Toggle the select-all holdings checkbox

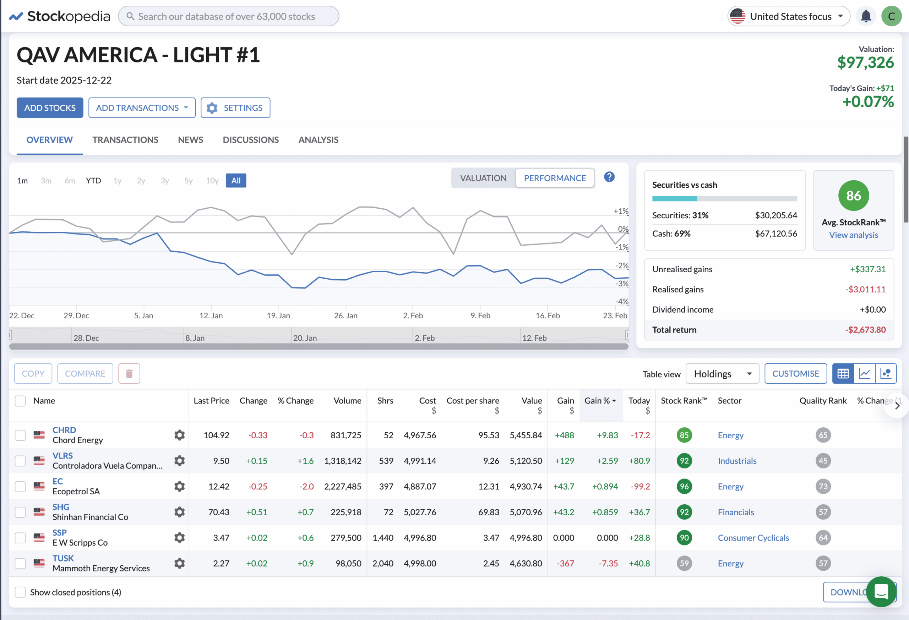coord(20,401)
